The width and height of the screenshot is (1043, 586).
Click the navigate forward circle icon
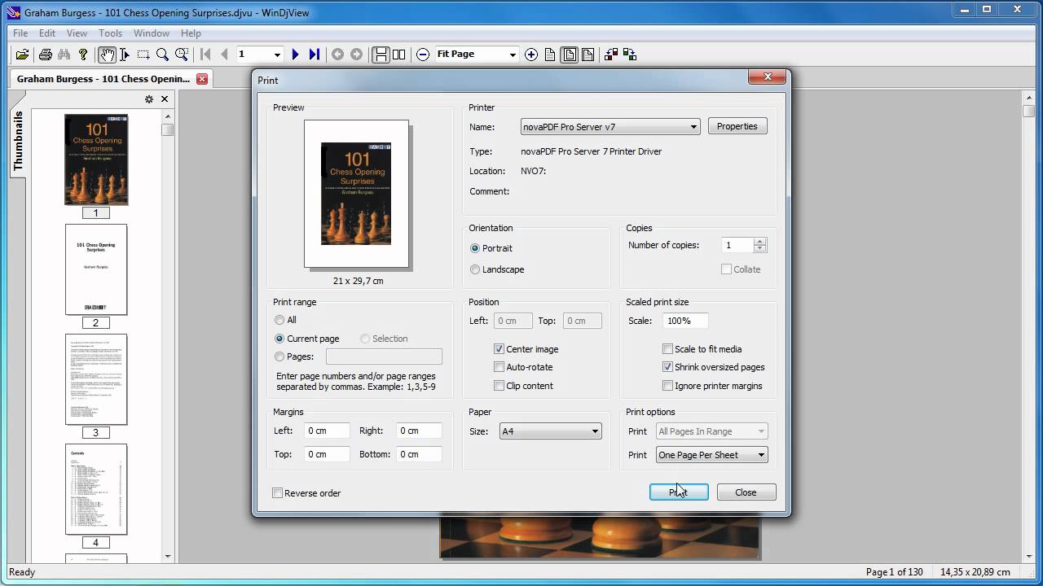coord(356,55)
